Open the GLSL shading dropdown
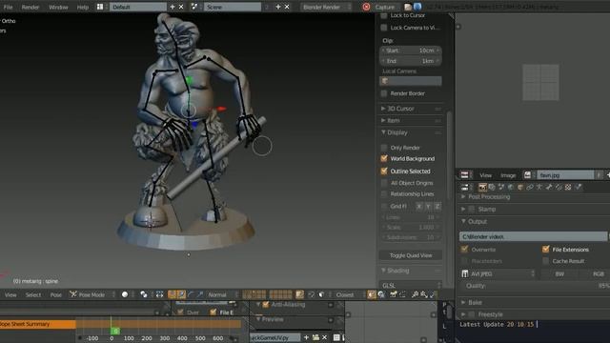 pos(411,286)
